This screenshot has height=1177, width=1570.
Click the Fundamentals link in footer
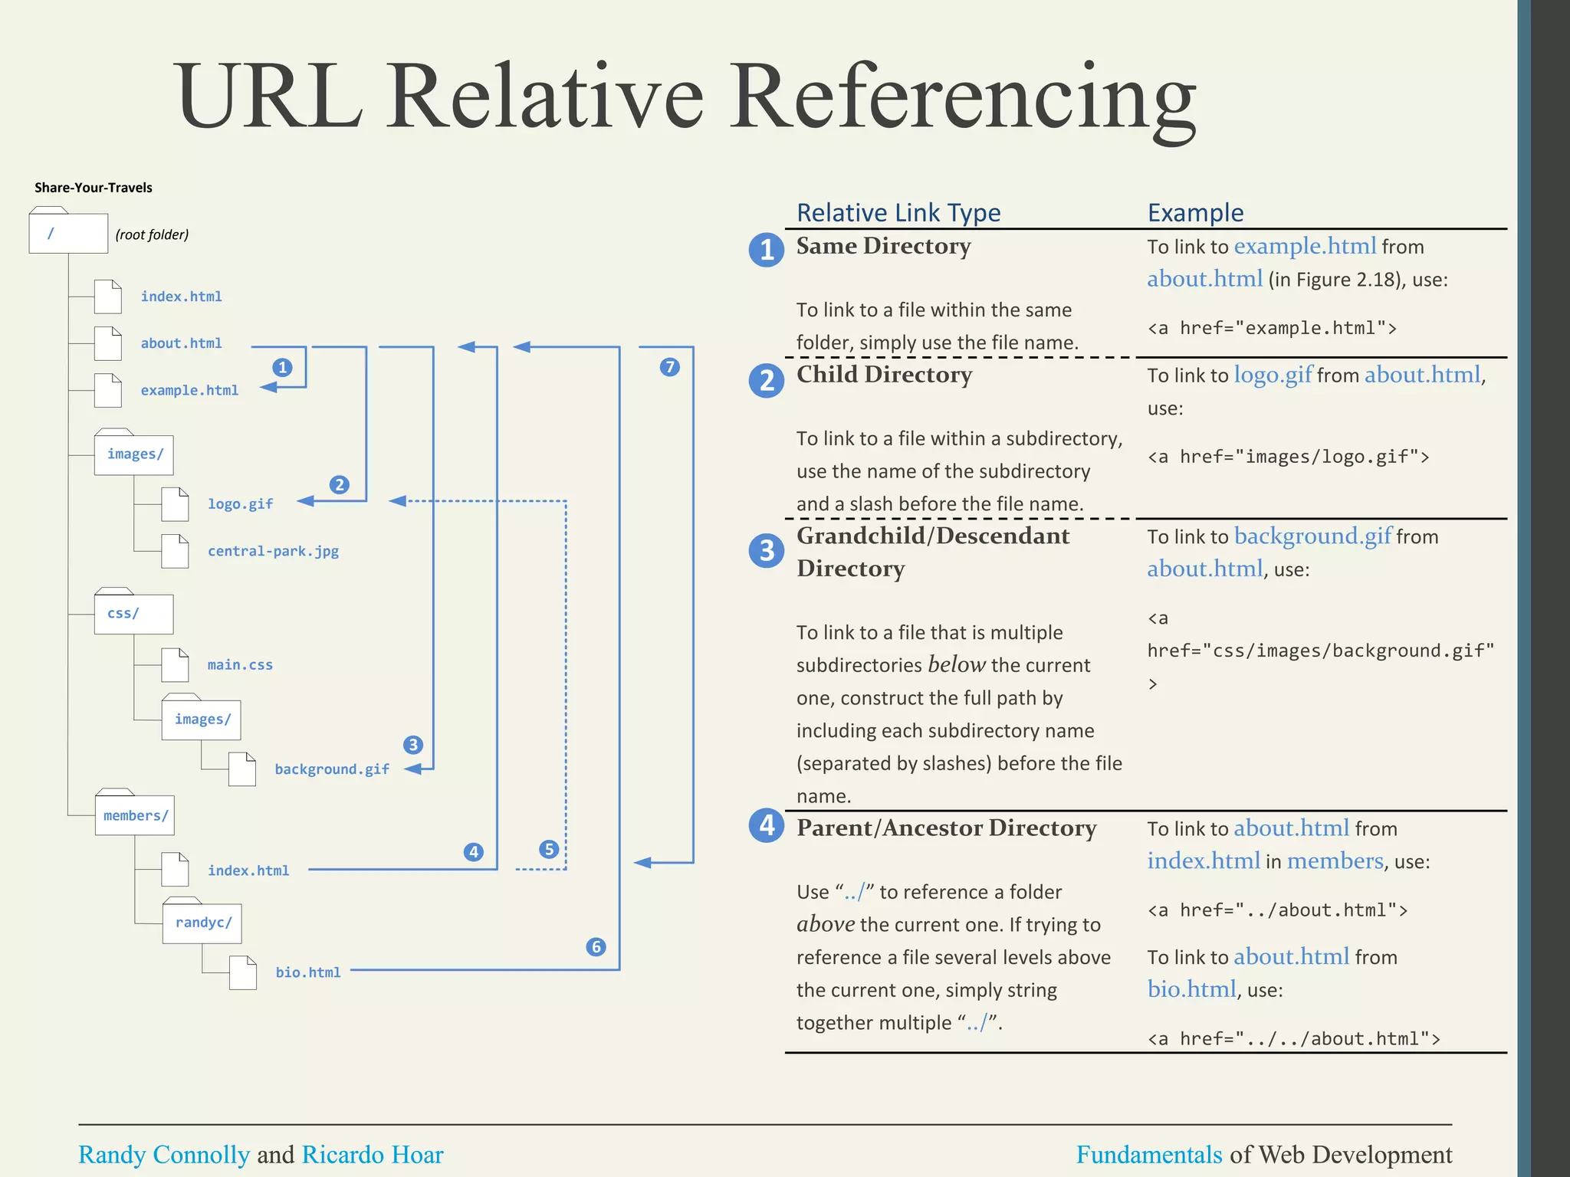point(1148,1154)
